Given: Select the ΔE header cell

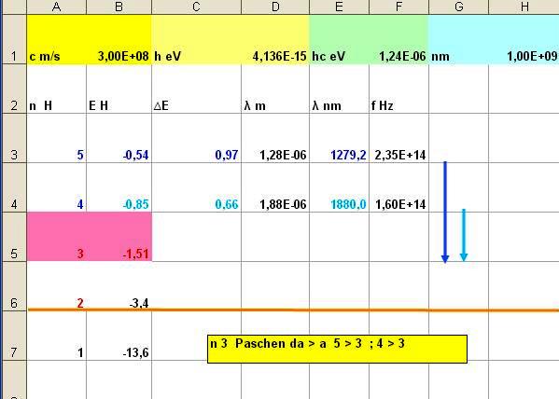Looking at the screenshot, I should point(196,89).
